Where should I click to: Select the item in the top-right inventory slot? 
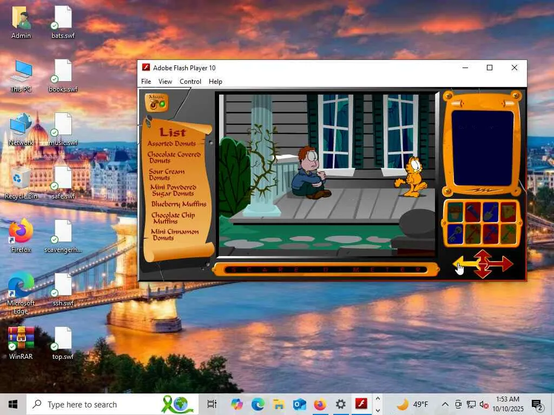(x=508, y=212)
